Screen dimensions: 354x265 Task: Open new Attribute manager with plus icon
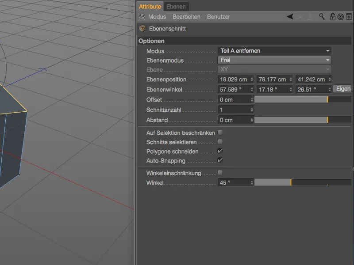pyautogui.click(x=349, y=17)
